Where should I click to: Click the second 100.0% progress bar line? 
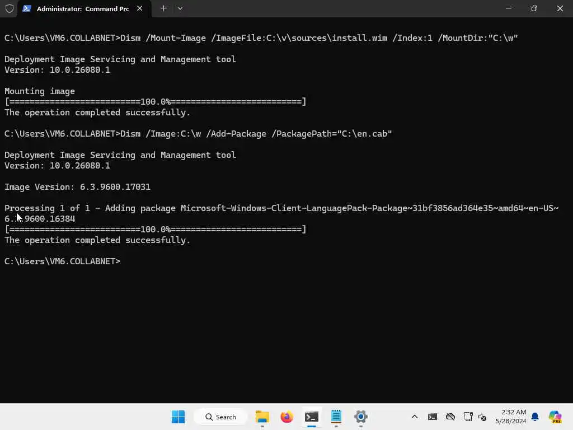tap(156, 229)
